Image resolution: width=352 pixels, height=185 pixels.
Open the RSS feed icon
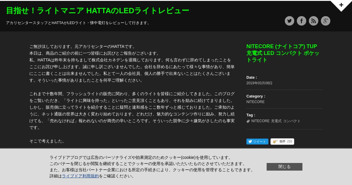click(x=313, y=21)
